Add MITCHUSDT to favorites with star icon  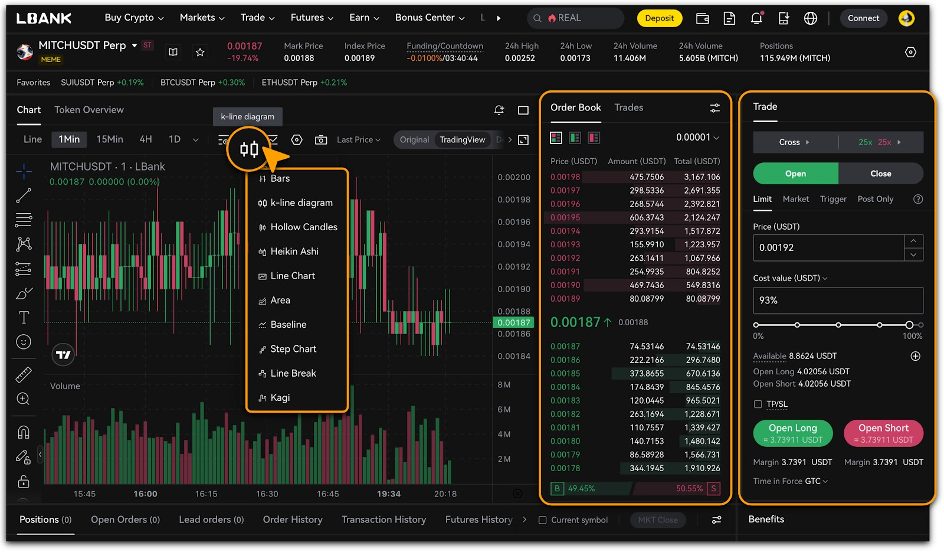(200, 53)
